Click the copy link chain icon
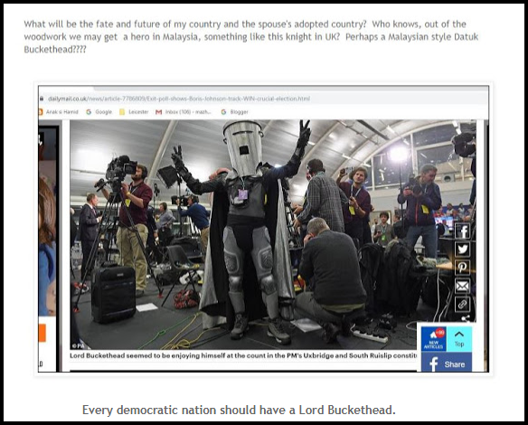Image resolution: width=528 pixels, height=425 pixels. coord(462,304)
